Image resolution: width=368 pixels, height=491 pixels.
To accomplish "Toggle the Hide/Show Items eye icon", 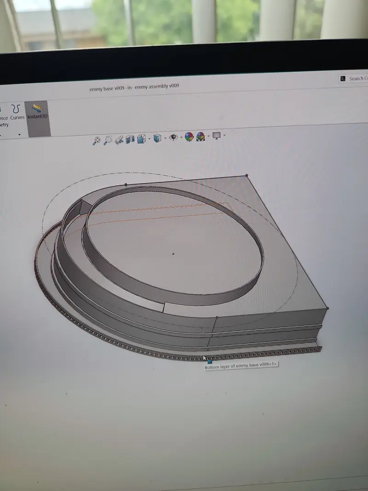I will point(173,138).
